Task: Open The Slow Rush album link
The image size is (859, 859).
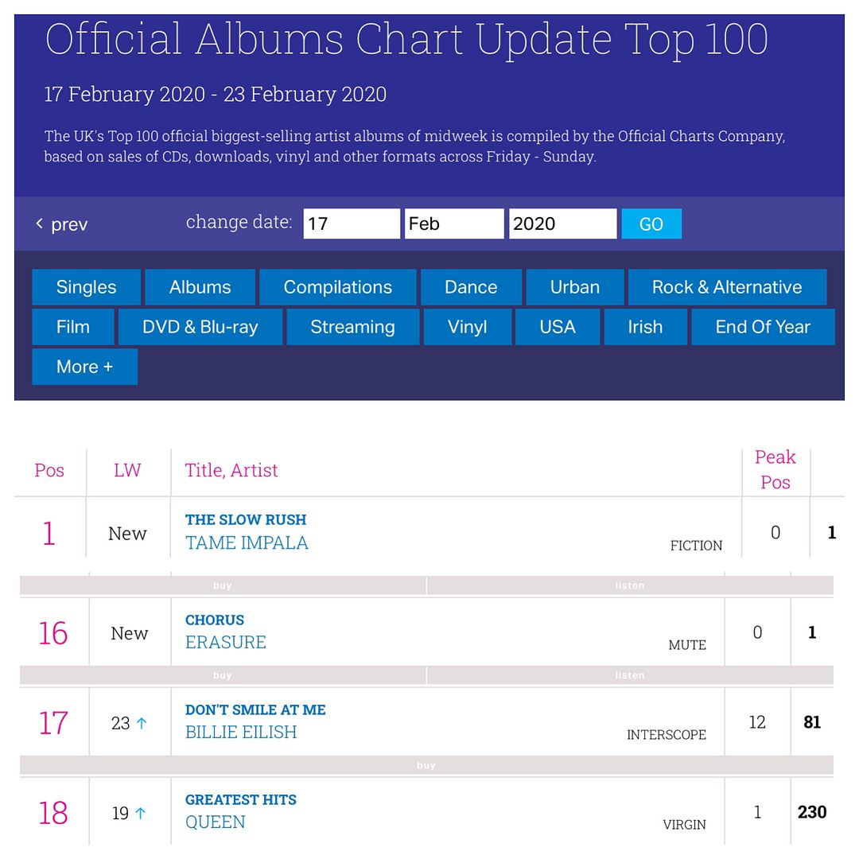Action: tap(246, 519)
